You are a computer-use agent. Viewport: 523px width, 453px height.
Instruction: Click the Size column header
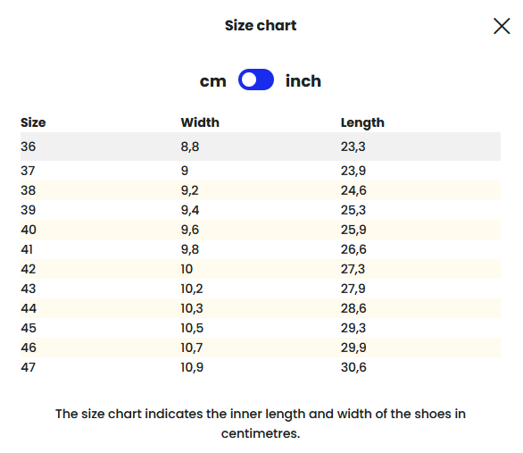point(33,122)
